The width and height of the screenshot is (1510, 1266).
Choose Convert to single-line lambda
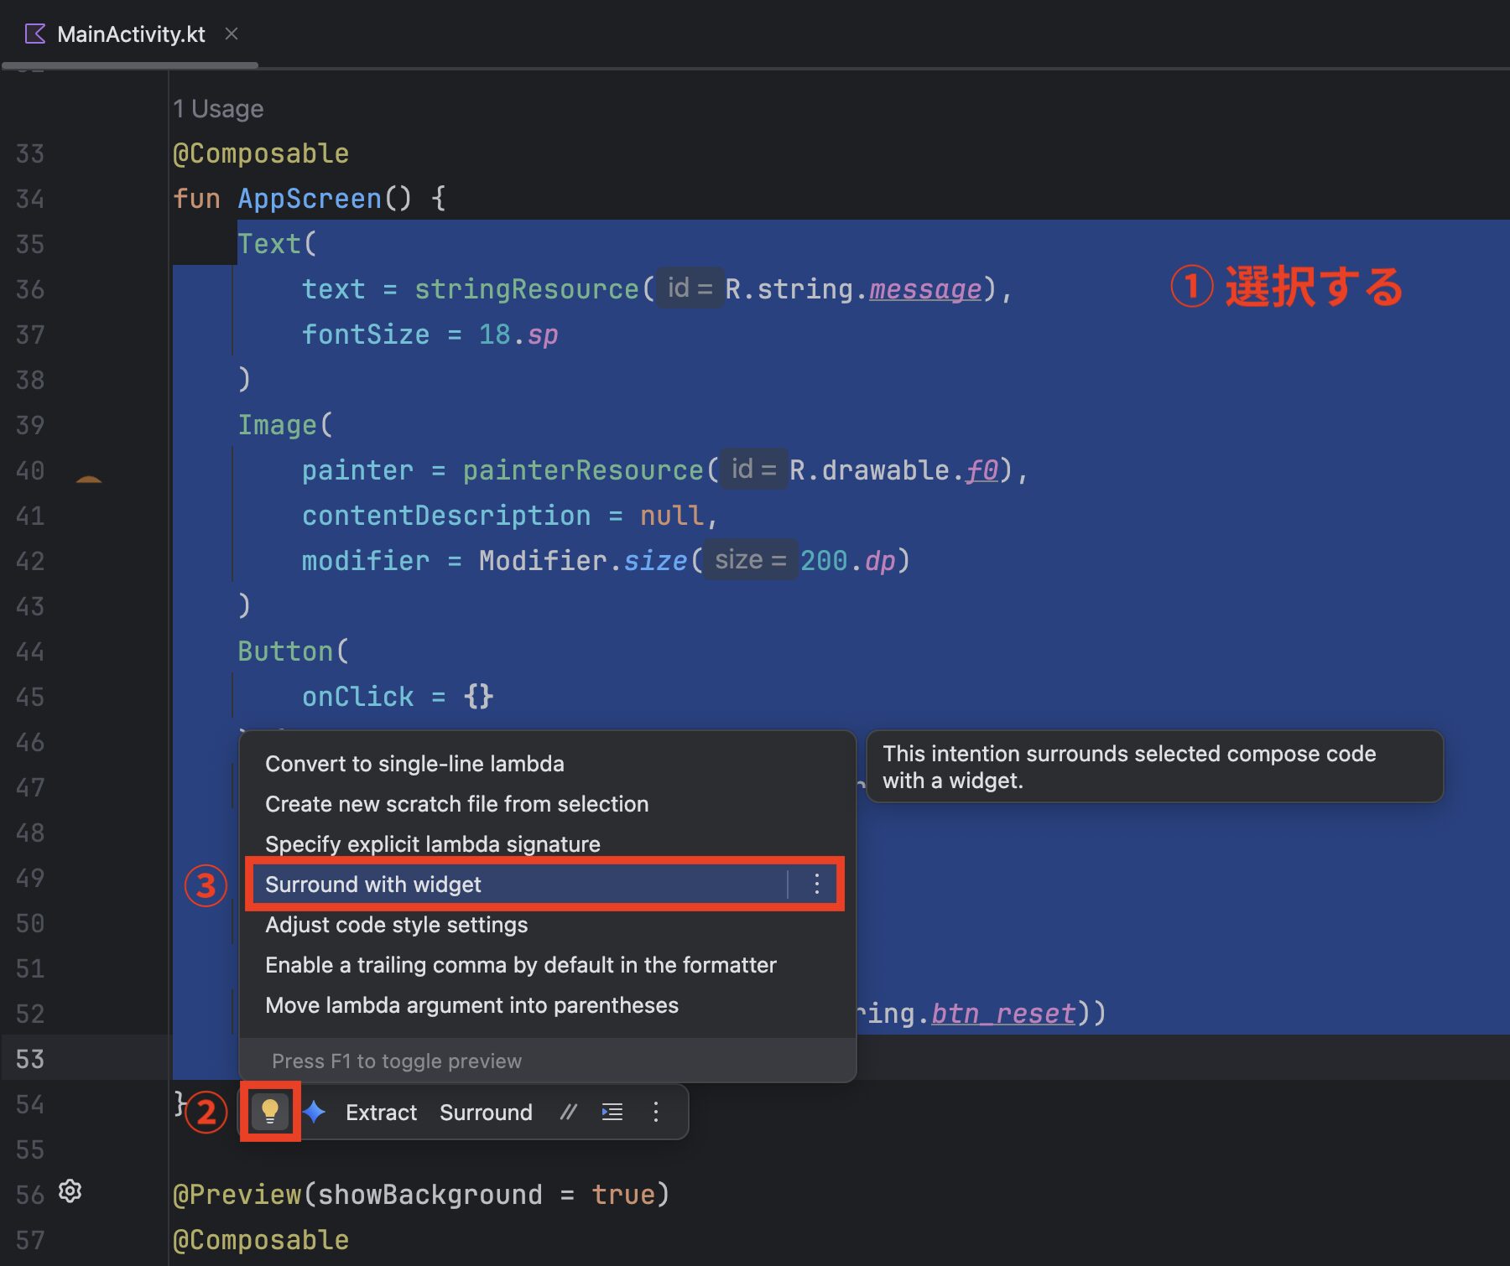tap(414, 764)
